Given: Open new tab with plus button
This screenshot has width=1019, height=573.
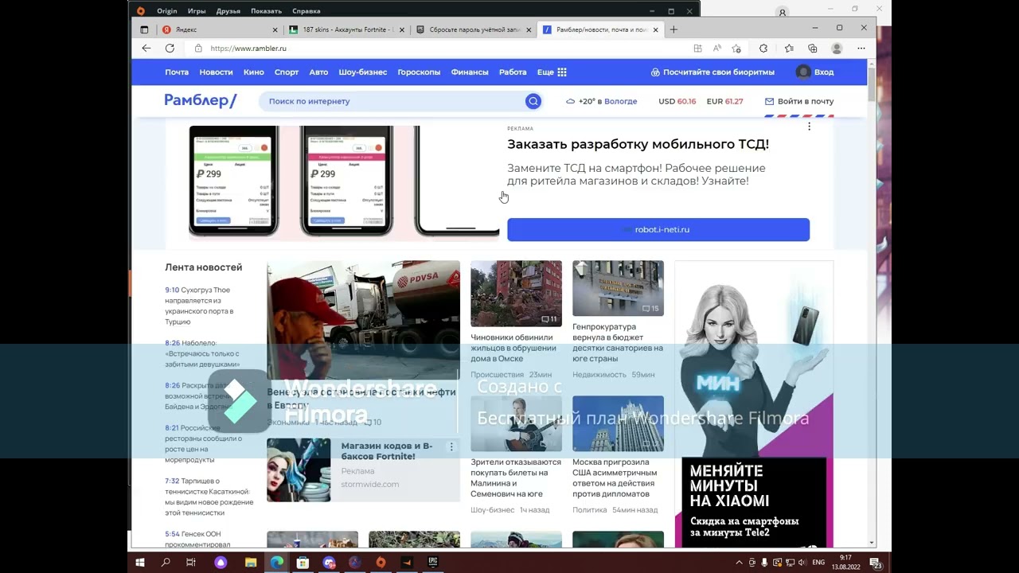Looking at the screenshot, I should (673, 29).
